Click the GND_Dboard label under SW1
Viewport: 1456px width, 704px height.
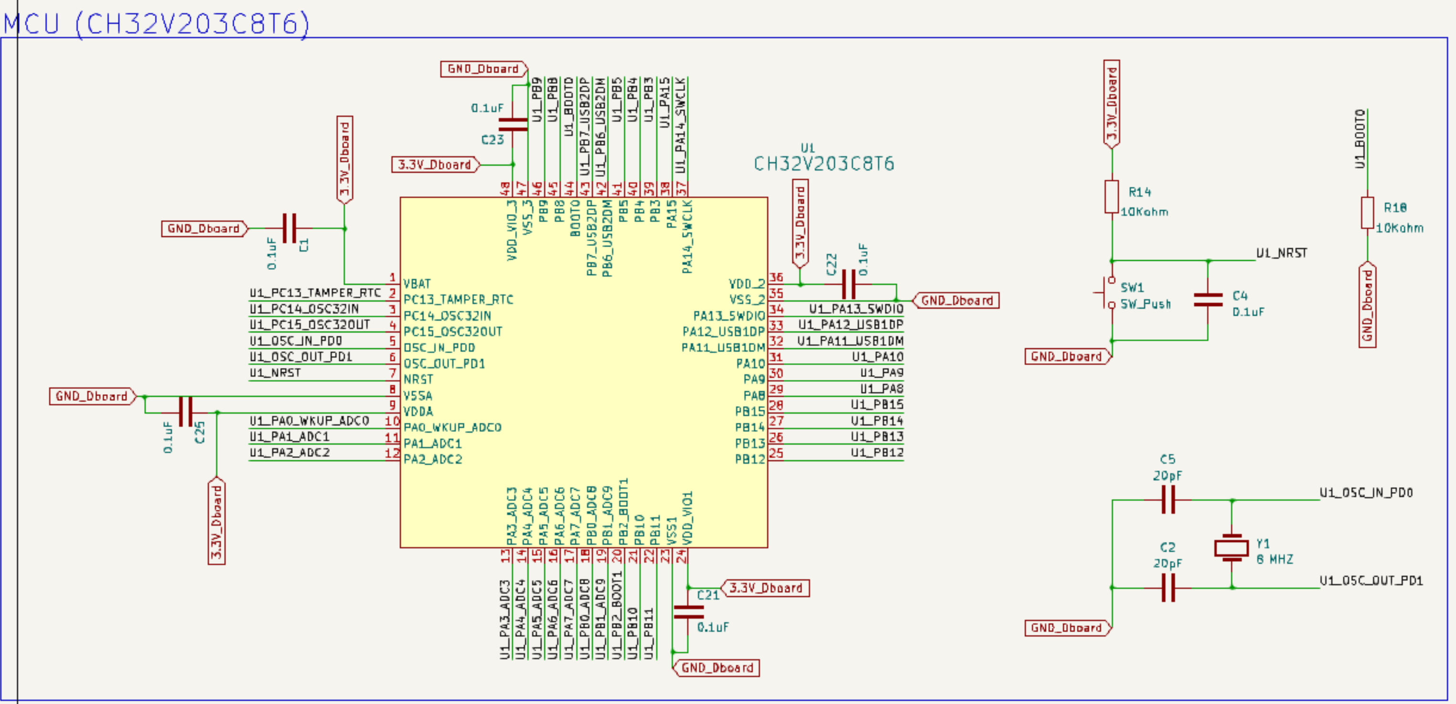point(1068,356)
